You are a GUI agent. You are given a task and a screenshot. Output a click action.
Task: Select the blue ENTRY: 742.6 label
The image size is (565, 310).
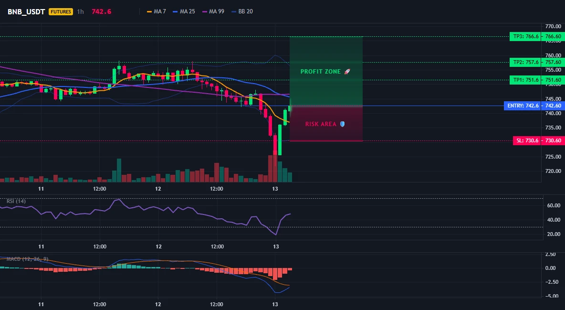tap(523, 106)
